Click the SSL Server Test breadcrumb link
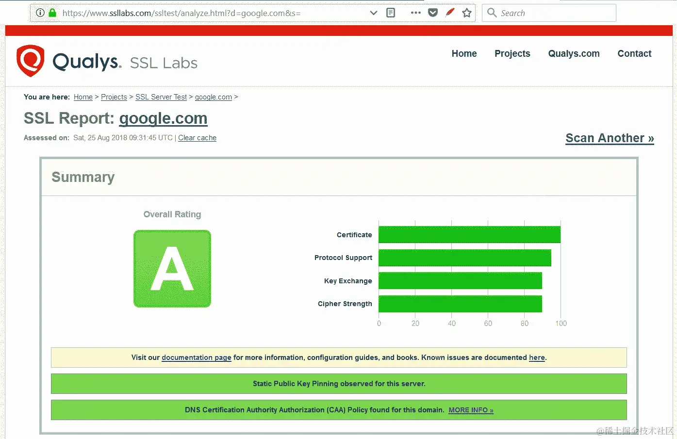677x439 pixels. (x=161, y=97)
